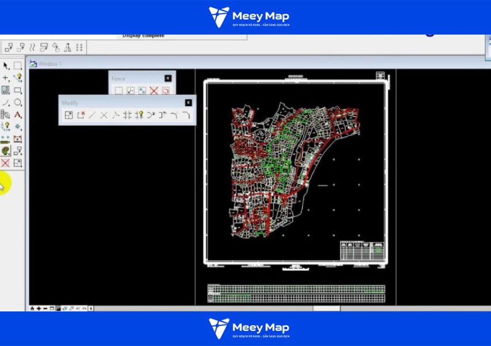Choose the Place Circle tool
This screenshot has width=491, height=346.
pos(18,103)
